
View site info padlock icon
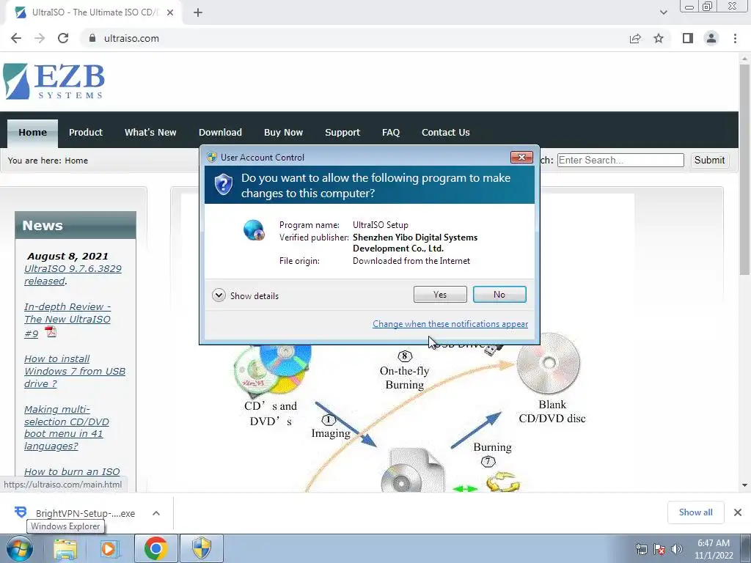click(x=92, y=38)
